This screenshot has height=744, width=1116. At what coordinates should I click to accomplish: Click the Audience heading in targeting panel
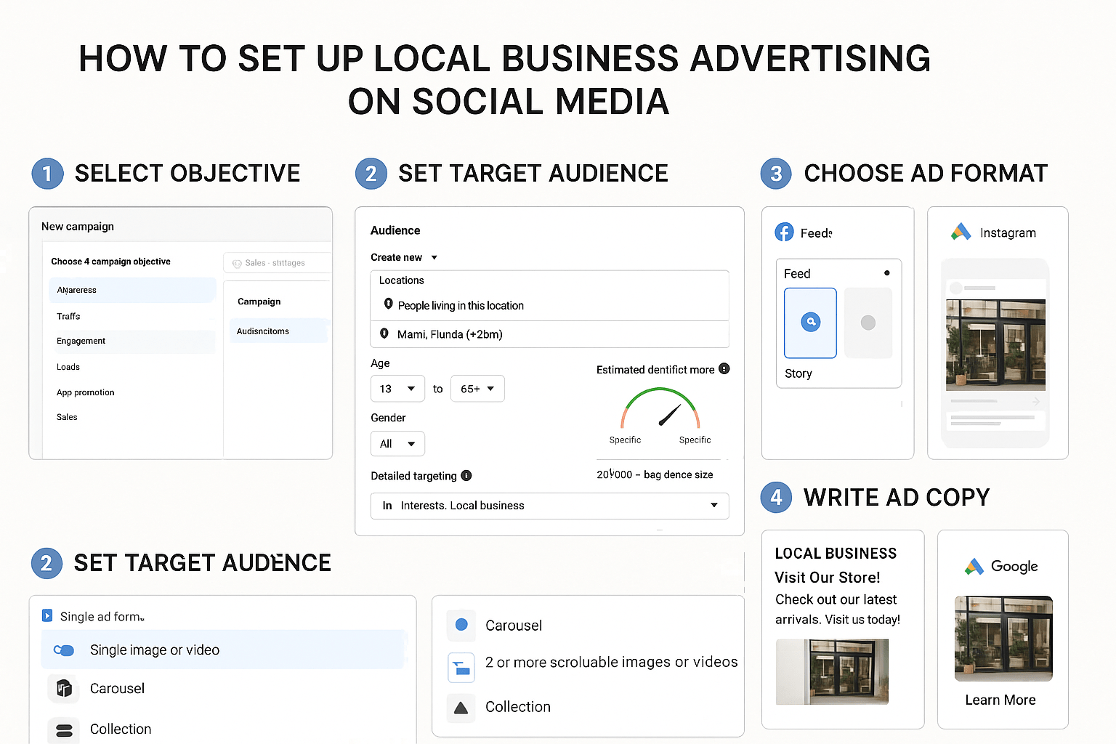(395, 230)
